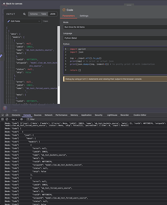The image size is (167, 205).
Task: Open the Mode dropdown set to Run Once
Action: pyautogui.click(x=115, y=27)
